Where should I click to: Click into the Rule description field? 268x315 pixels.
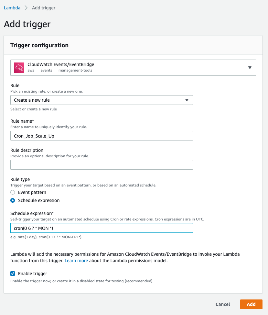click(102, 165)
